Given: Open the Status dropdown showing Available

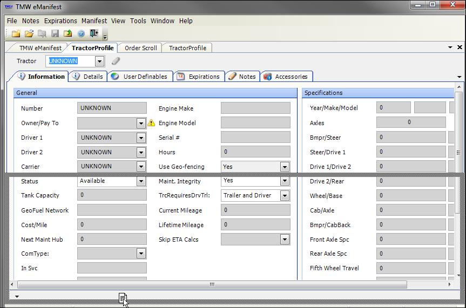Looking at the screenshot, I should coord(141,181).
